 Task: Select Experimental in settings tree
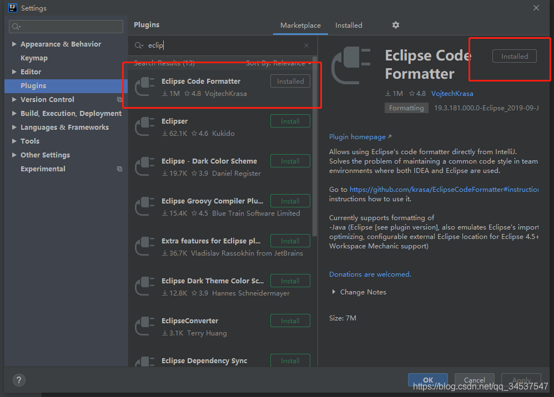point(43,169)
